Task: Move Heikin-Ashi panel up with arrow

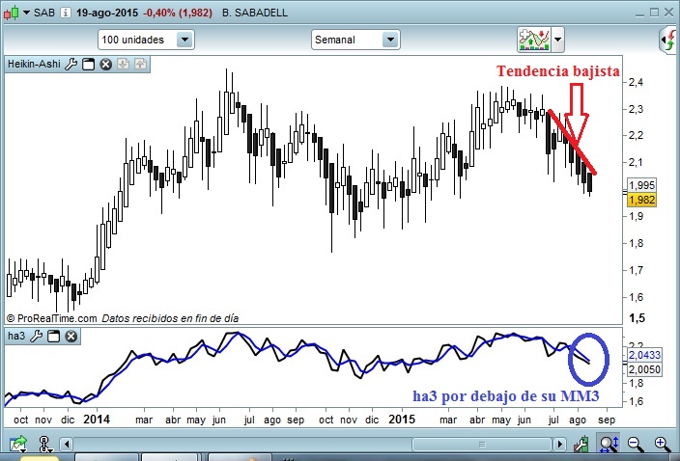Action: click(140, 64)
